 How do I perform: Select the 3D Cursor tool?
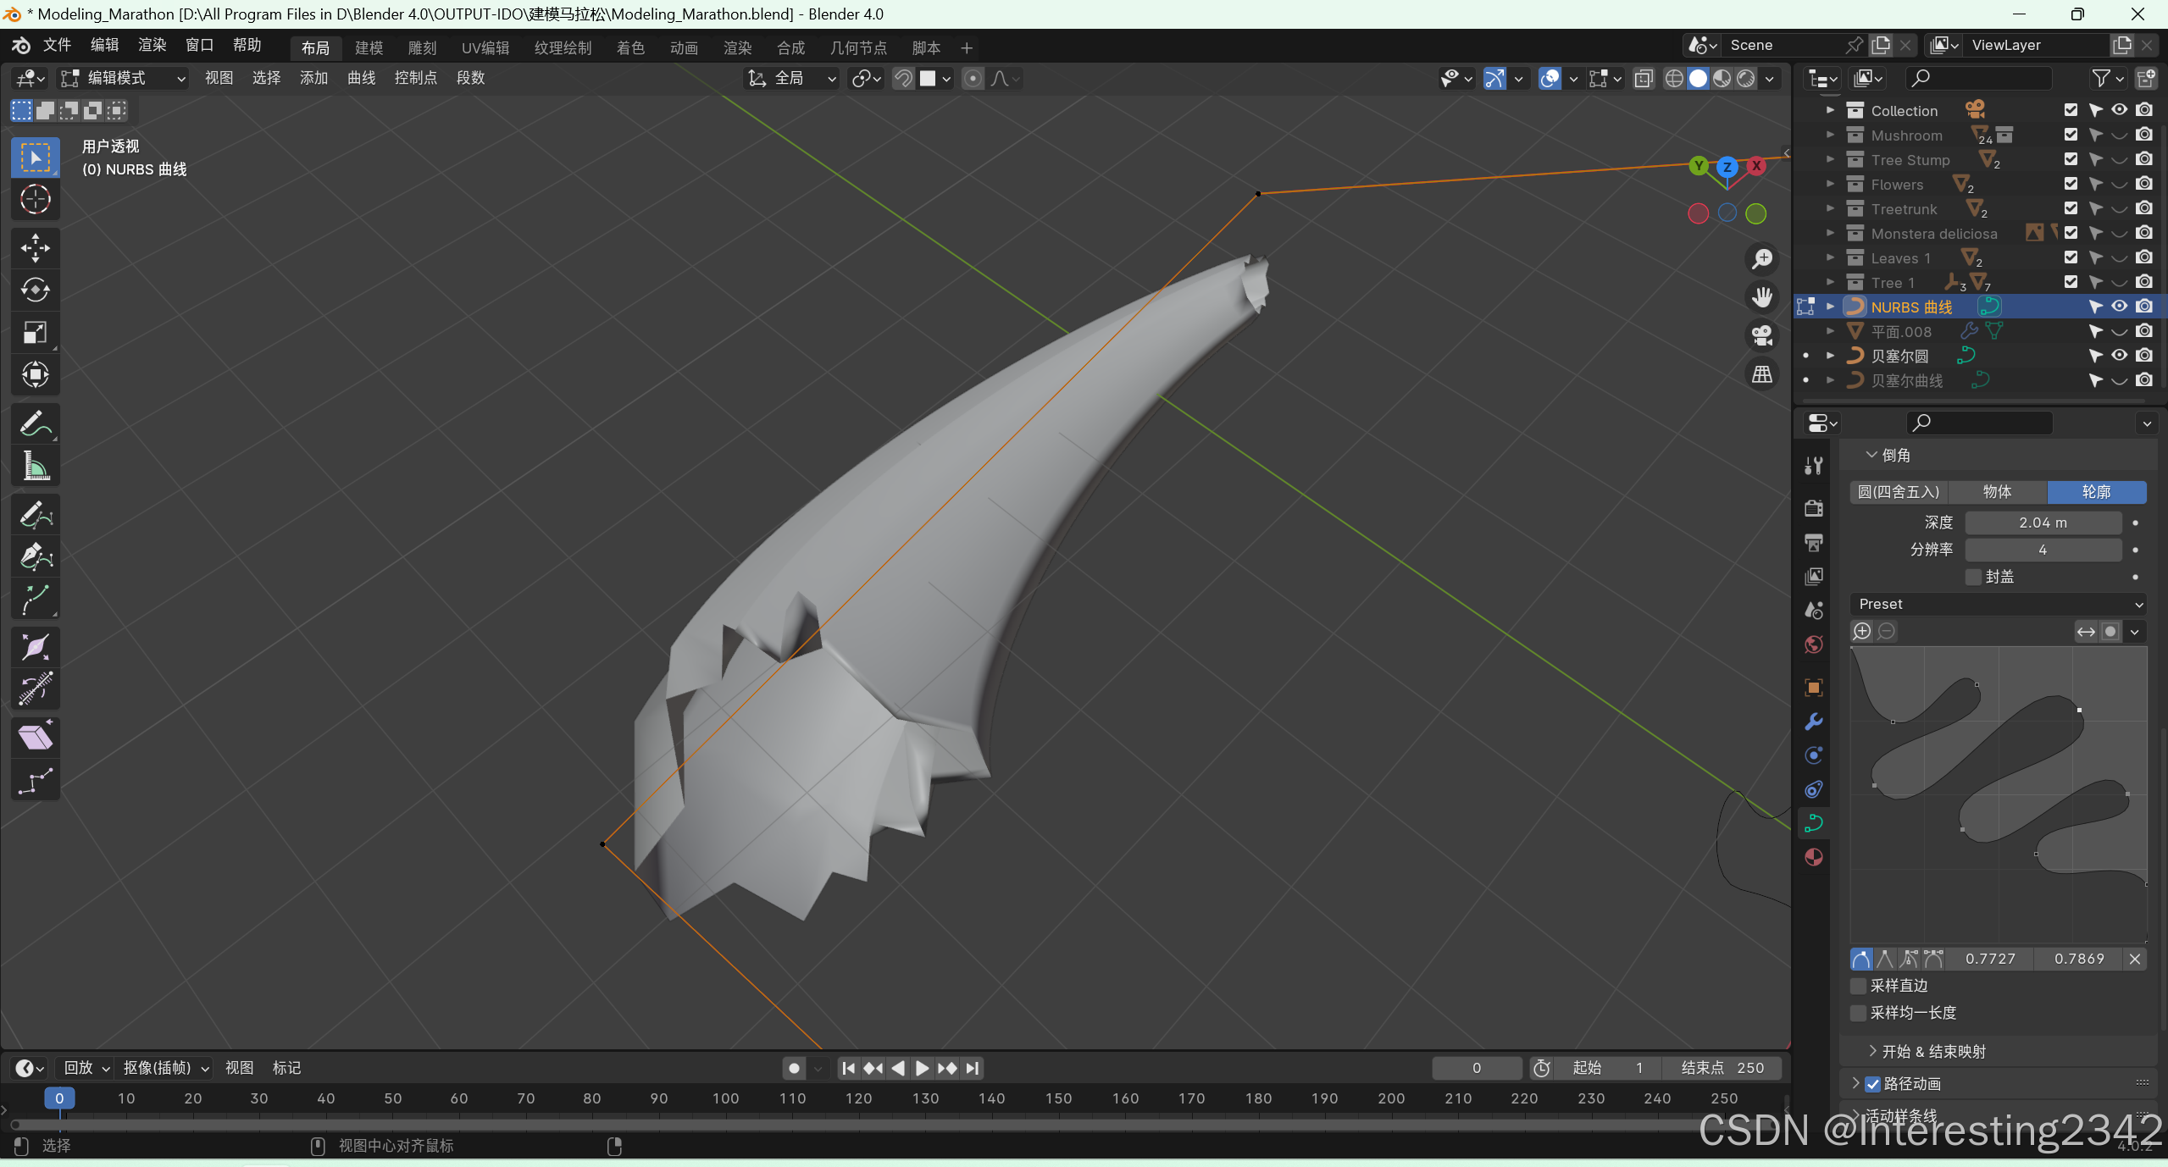pos(35,199)
